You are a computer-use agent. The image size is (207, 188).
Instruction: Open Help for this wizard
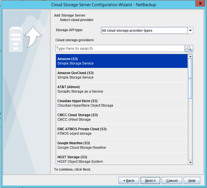(x=192, y=180)
